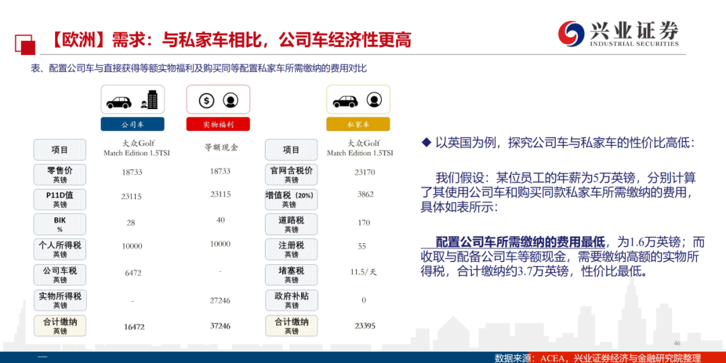Click the road tax value 170
The height and width of the screenshot is (363, 726).
[364, 223]
